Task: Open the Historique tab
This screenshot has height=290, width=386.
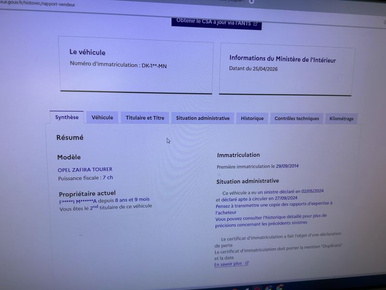Action: coord(252,118)
